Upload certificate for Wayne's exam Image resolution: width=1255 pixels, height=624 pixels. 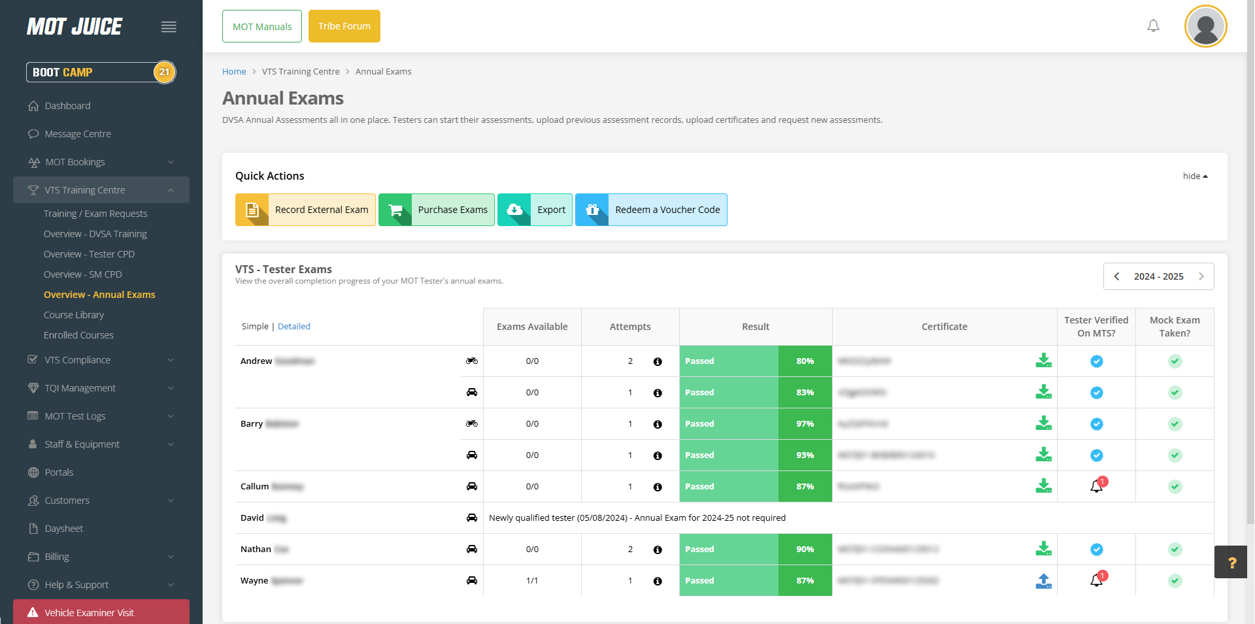[1043, 580]
